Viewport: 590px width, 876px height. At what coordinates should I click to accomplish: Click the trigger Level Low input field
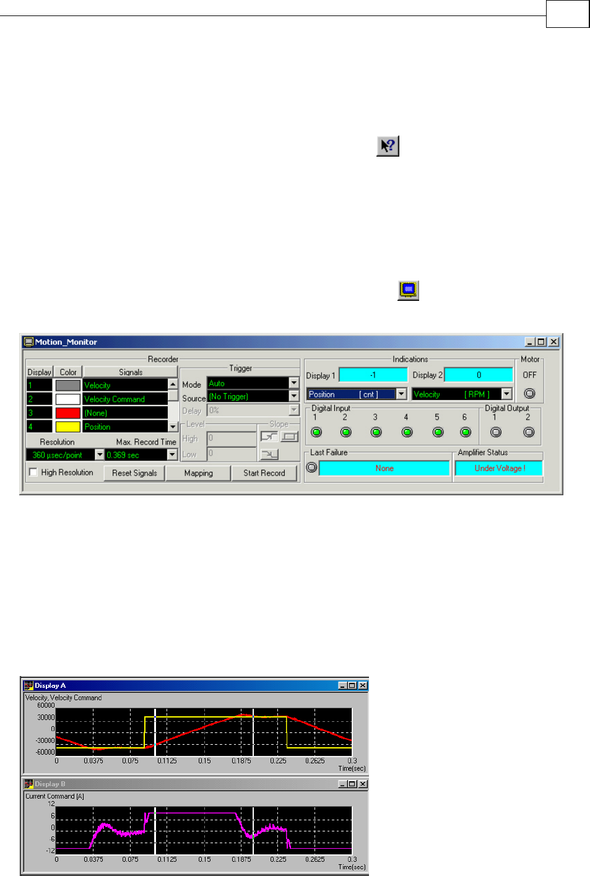[232, 454]
